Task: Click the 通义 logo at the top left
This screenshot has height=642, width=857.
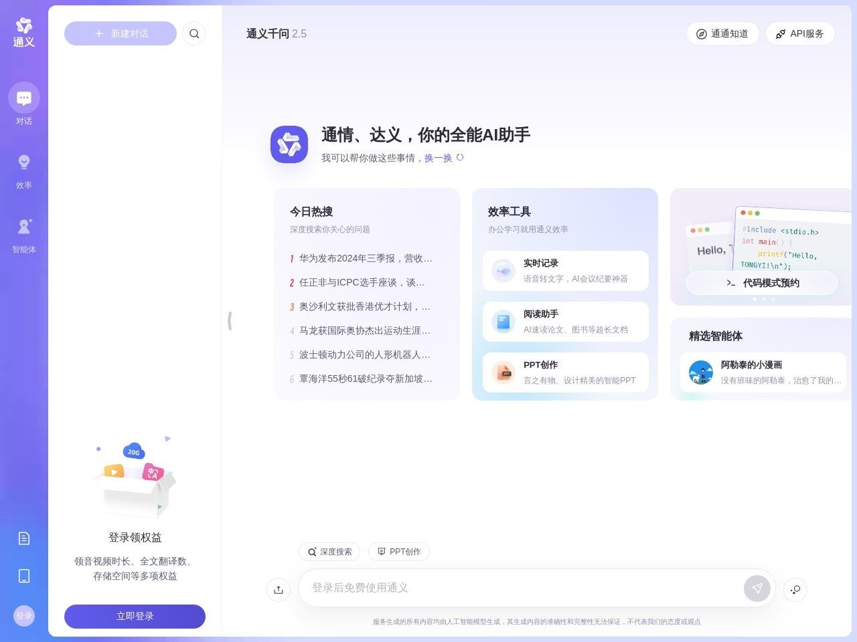Action: point(23,31)
